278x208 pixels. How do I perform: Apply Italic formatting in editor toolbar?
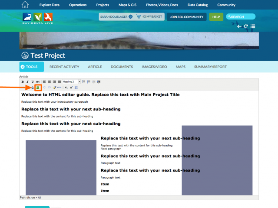point(27,81)
